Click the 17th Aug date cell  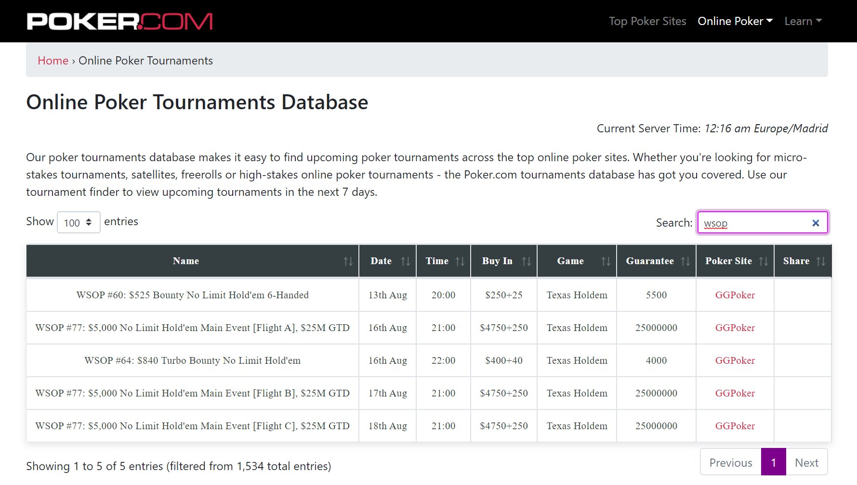click(388, 393)
